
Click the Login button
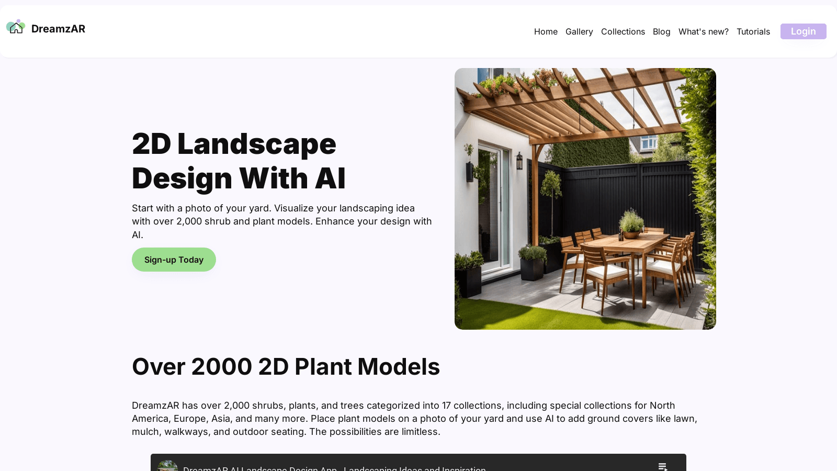point(804,31)
